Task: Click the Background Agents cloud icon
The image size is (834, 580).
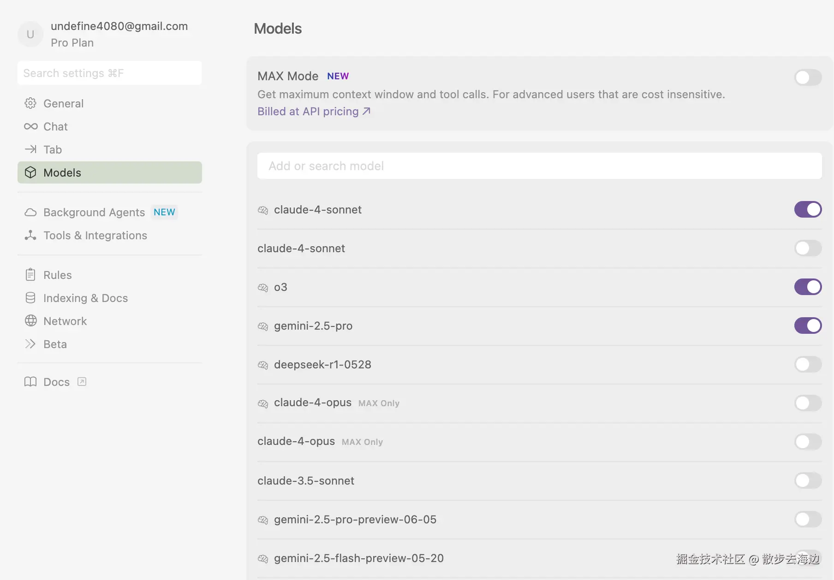Action: tap(30, 212)
